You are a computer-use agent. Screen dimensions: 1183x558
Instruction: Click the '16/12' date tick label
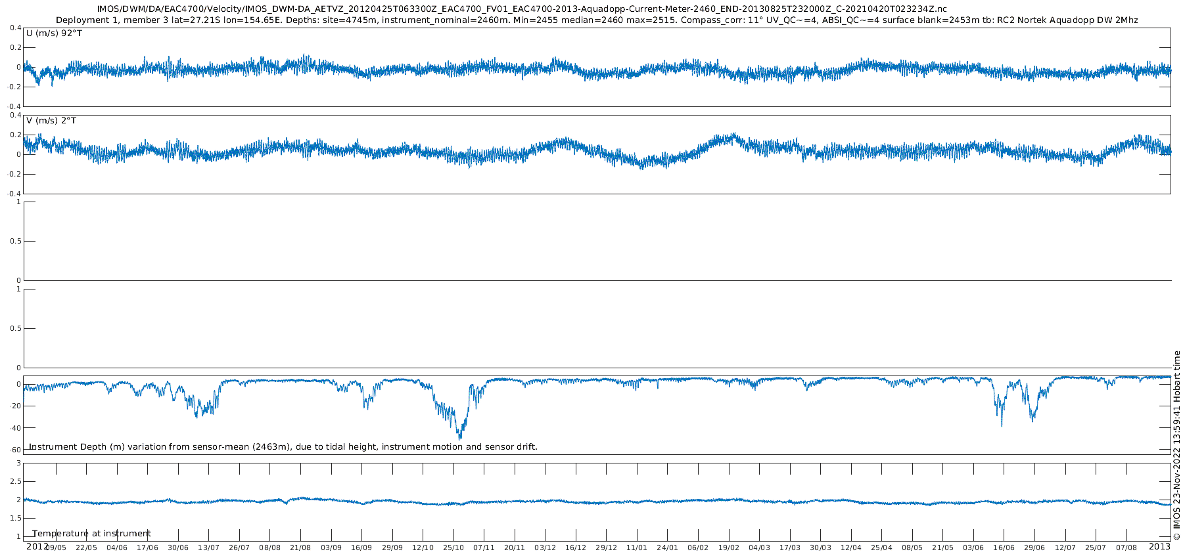(576, 547)
